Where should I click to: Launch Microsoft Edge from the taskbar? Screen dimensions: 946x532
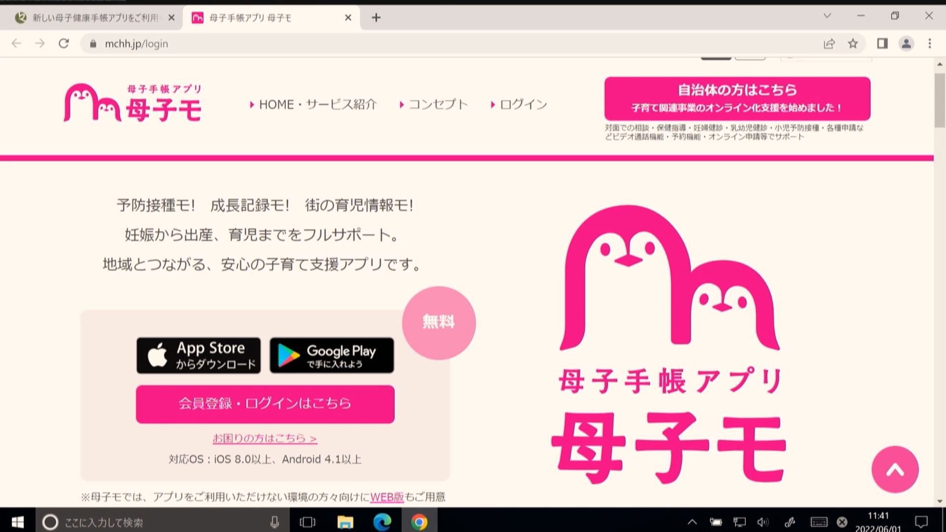pos(382,522)
